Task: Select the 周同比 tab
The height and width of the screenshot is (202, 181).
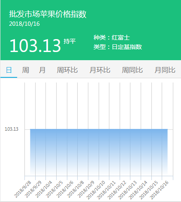Action: (x=132, y=70)
